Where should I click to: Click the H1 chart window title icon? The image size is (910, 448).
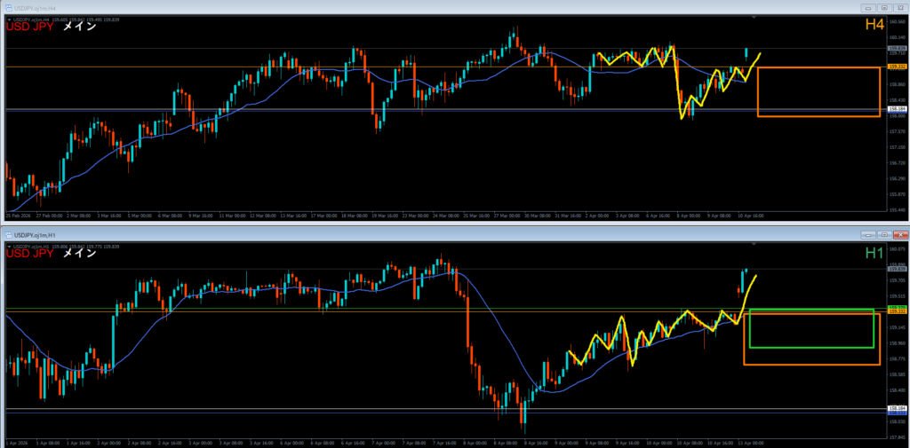pos(6,234)
